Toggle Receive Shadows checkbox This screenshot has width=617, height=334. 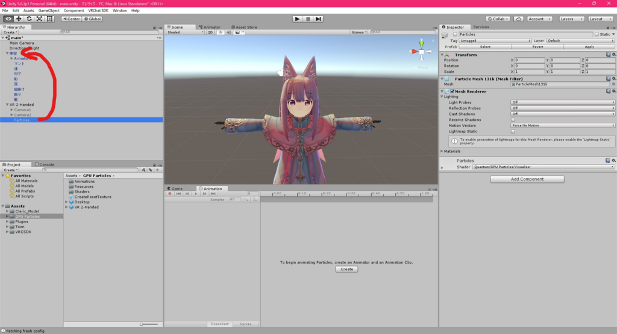point(513,120)
